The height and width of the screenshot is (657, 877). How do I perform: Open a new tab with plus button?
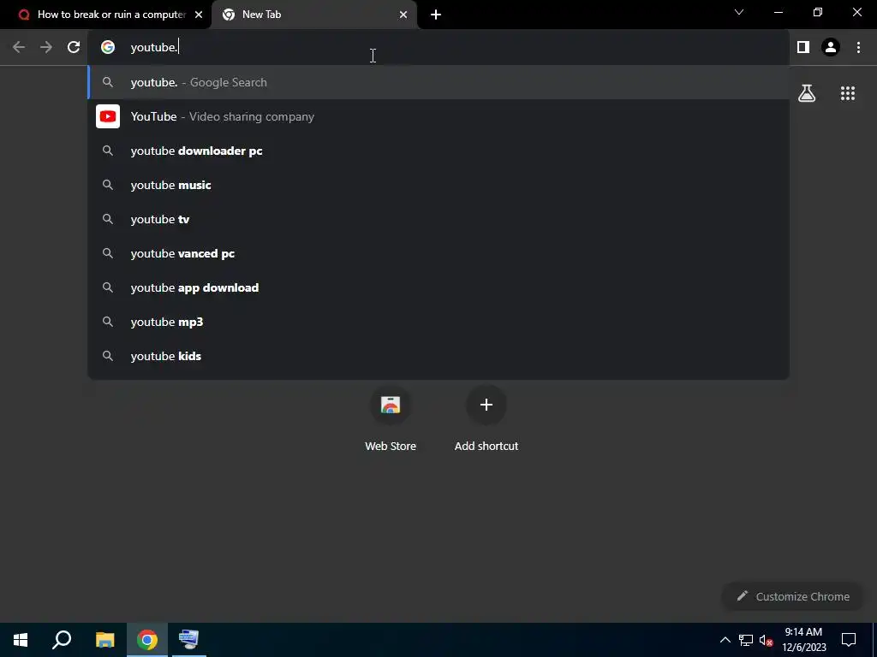pos(436,15)
